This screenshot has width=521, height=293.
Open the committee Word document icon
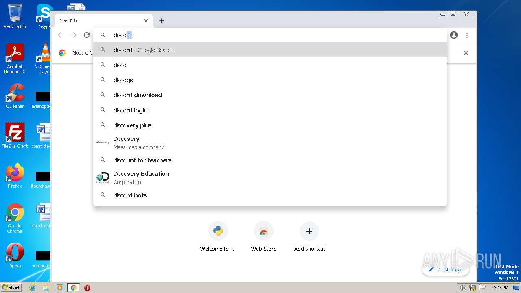[42, 136]
